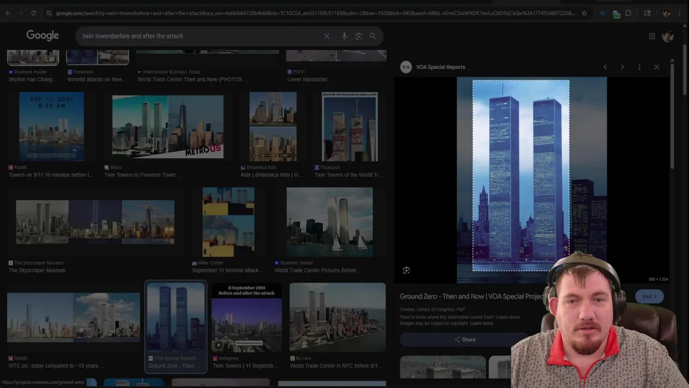The width and height of the screenshot is (689, 388).
Task: Open the Chrome three-dot menu
Action: (x=680, y=13)
